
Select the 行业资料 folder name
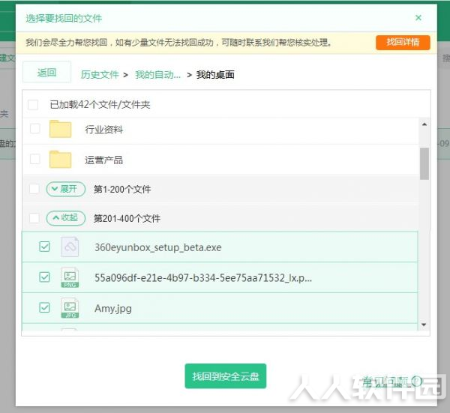104,130
